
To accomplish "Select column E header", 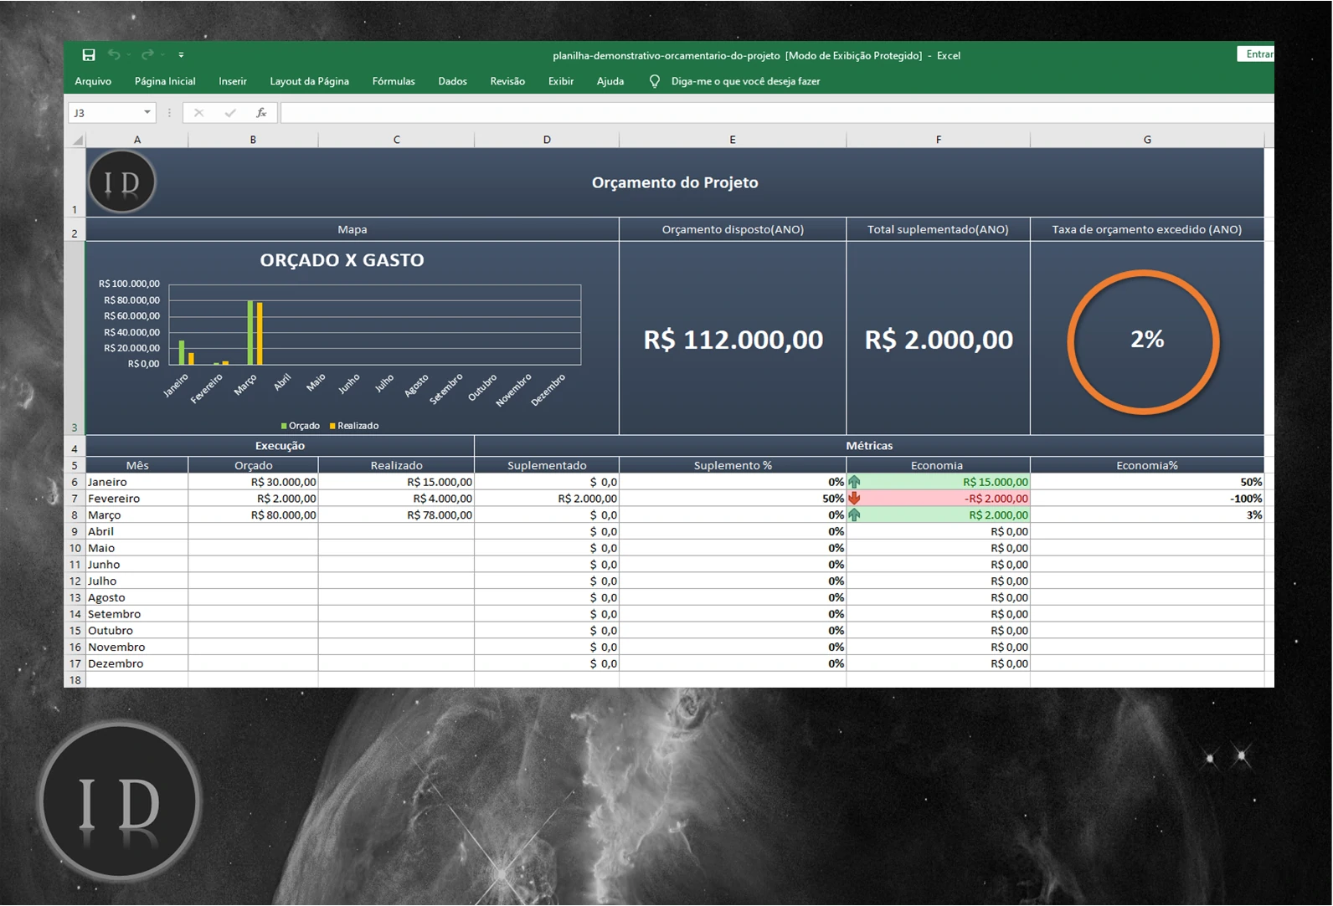I will (733, 140).
